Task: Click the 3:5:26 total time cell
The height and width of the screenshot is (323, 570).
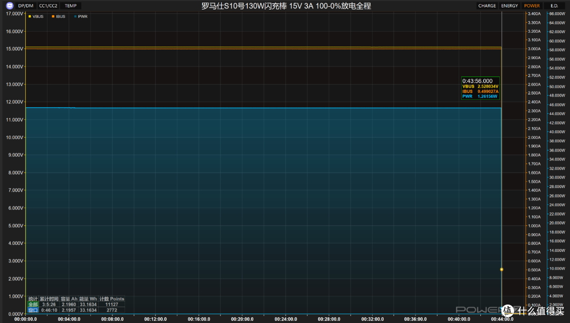Action: click(x=49, y=305)
